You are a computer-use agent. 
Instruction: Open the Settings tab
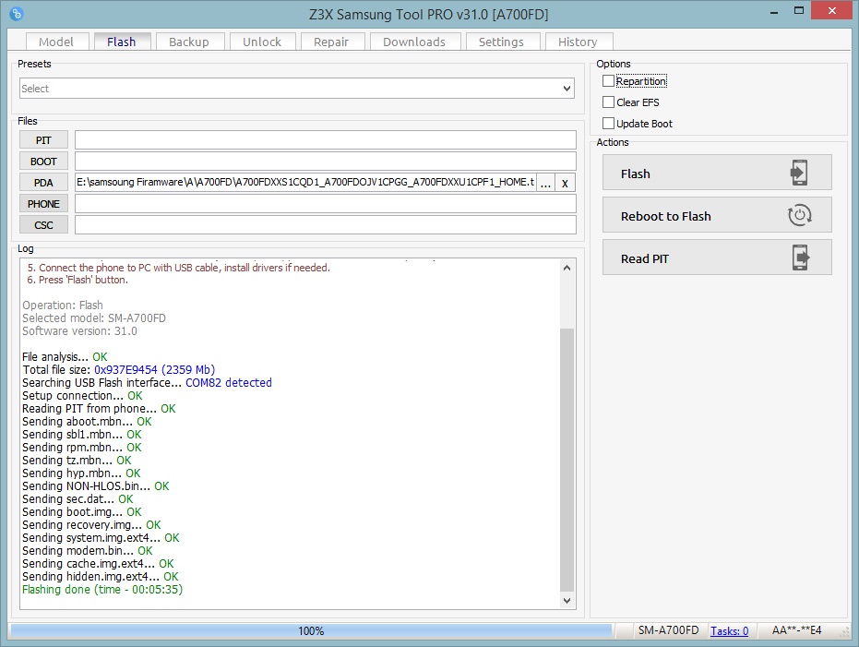pos(502,42)
